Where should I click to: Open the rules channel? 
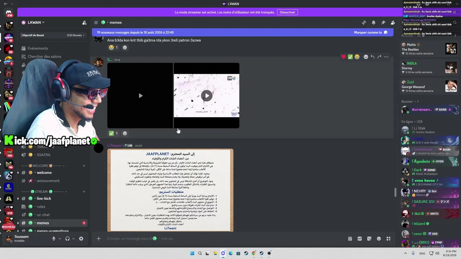tap(53, 207)
